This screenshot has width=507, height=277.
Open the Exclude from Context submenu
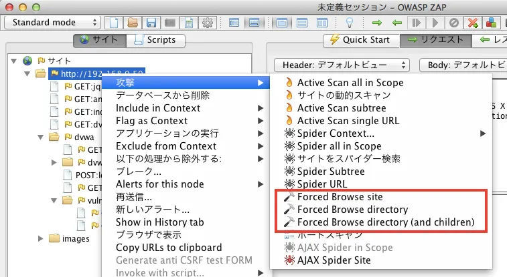[x=186, y=146]
